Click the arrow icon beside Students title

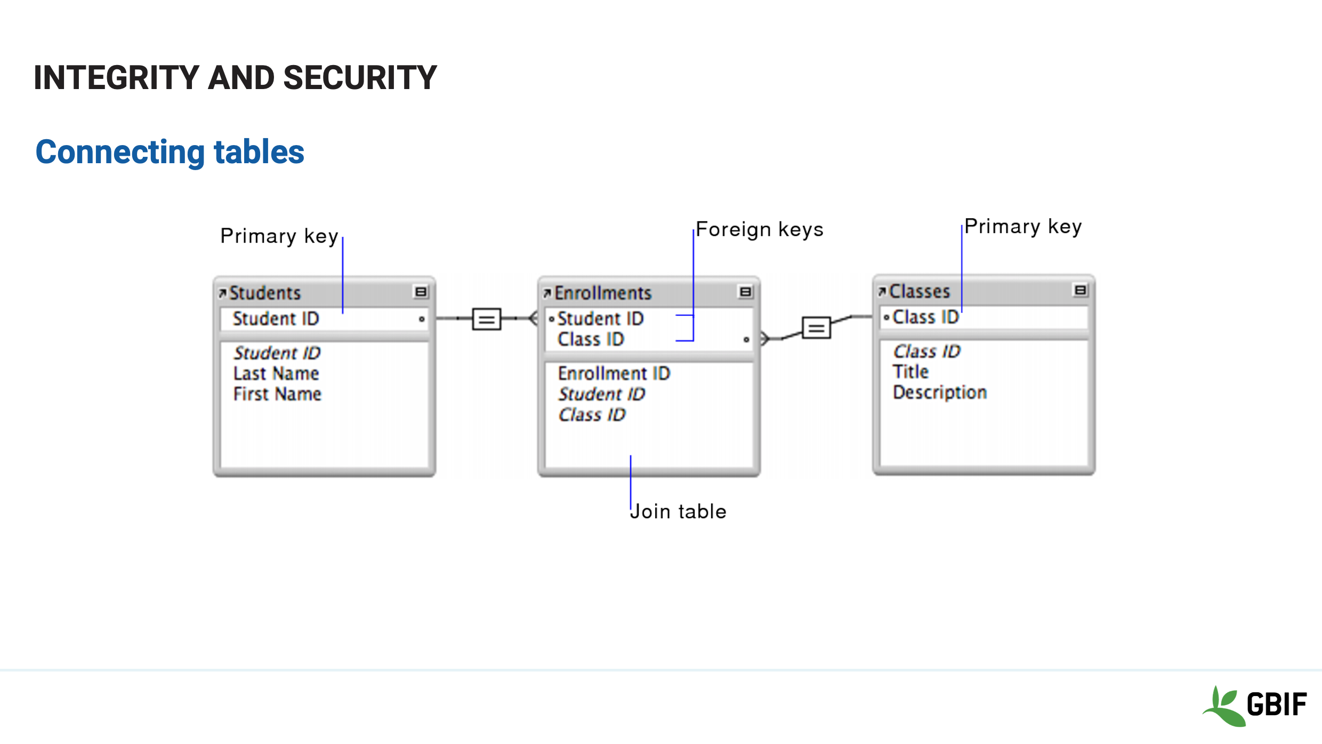click(222, 293)
